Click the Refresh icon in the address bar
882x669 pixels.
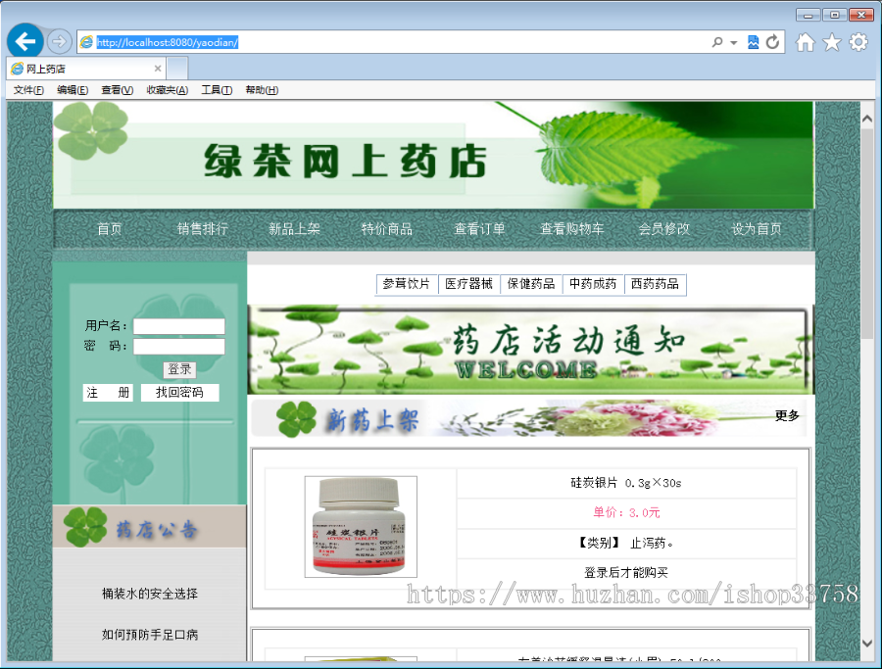click(x=773, y=42)
